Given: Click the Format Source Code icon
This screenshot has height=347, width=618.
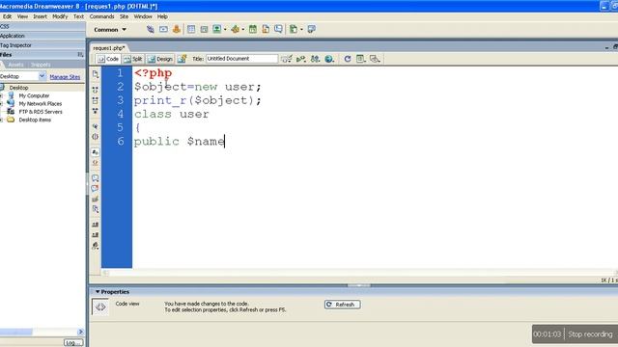Looking at the screenshot, I should pyautogui.click(x=96, y=246).
